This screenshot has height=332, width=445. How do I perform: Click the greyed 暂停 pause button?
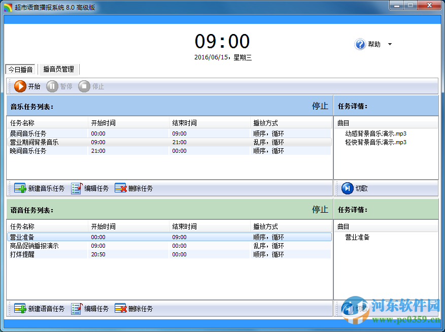click(x=59, y=86)
